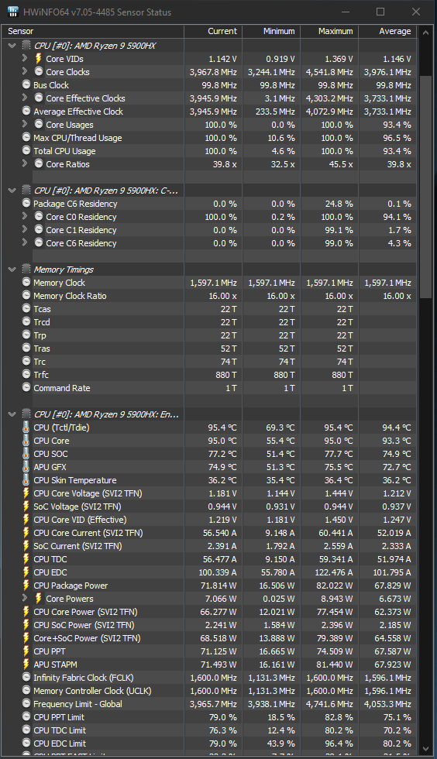Click the Average column header

pos(387,31)
